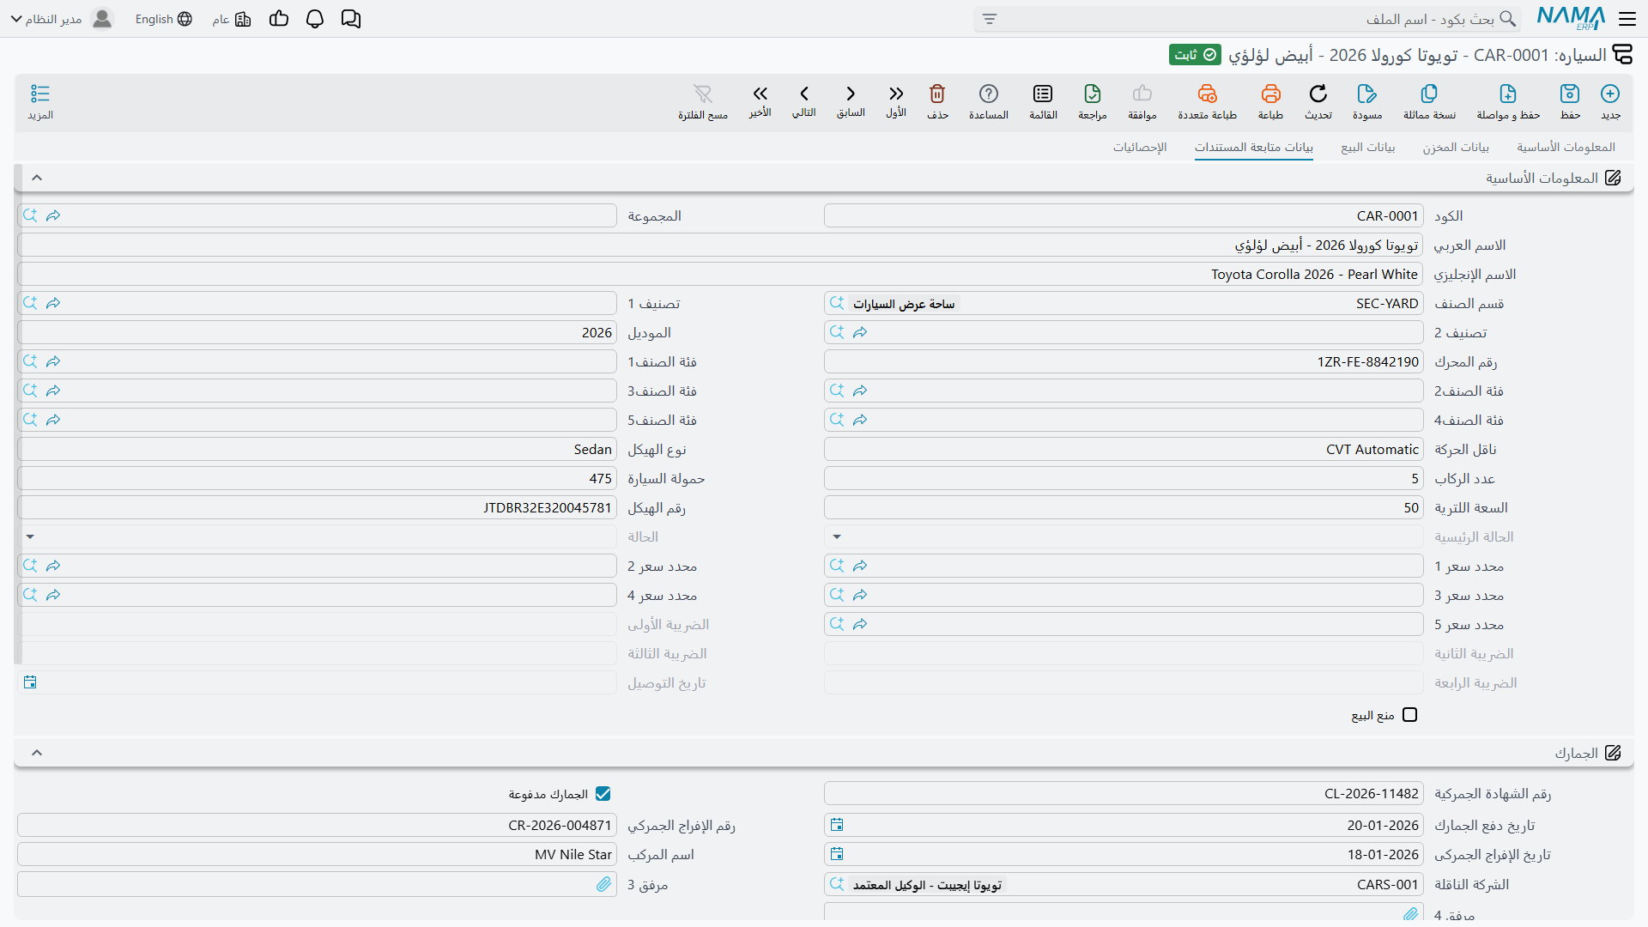
Task: Open search filter options icon
Action: (990, 19)
